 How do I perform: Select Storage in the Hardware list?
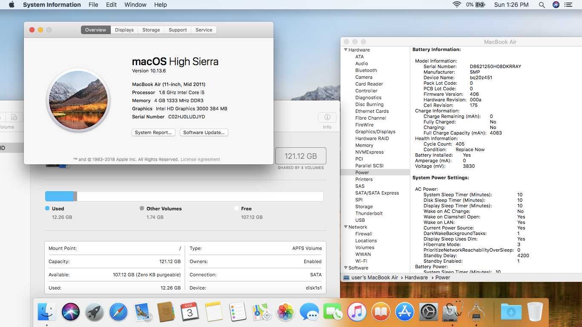(x=364, y=207)
